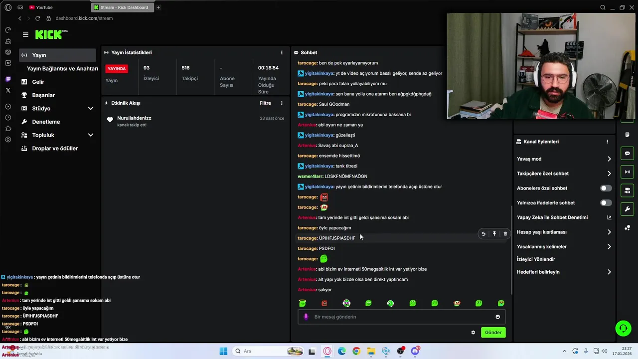Viewport: 638px width, 359px height.
Task: Open the emoji picker in message box
Action: coord(497,317)
